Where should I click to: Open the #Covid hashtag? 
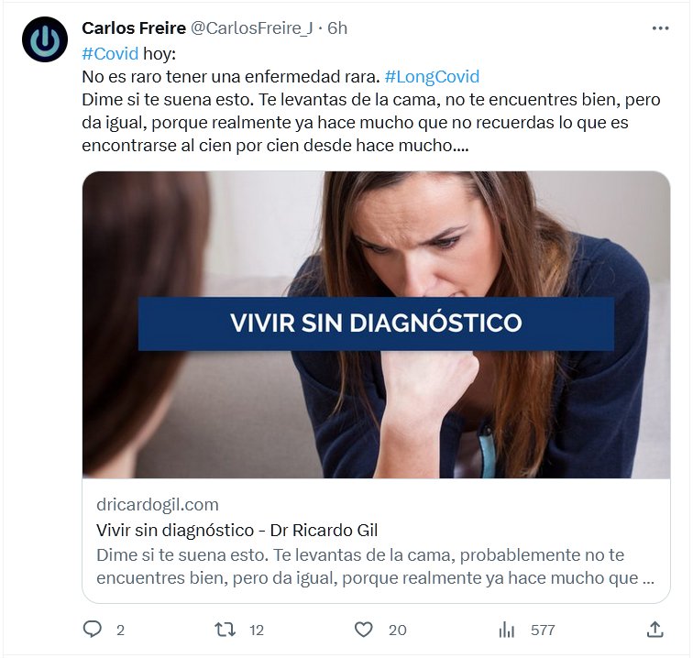(110, 54)
